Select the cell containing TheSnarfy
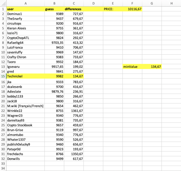The width and height of the screenshot is (181, 171). point(25,19)
